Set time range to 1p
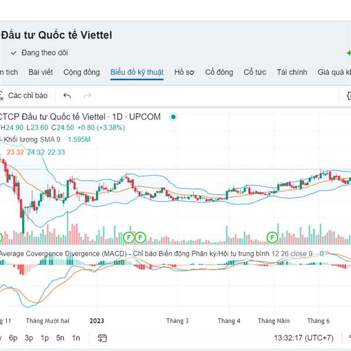The height and width of the screenshot is (351, 351). (x=44, y=338)
